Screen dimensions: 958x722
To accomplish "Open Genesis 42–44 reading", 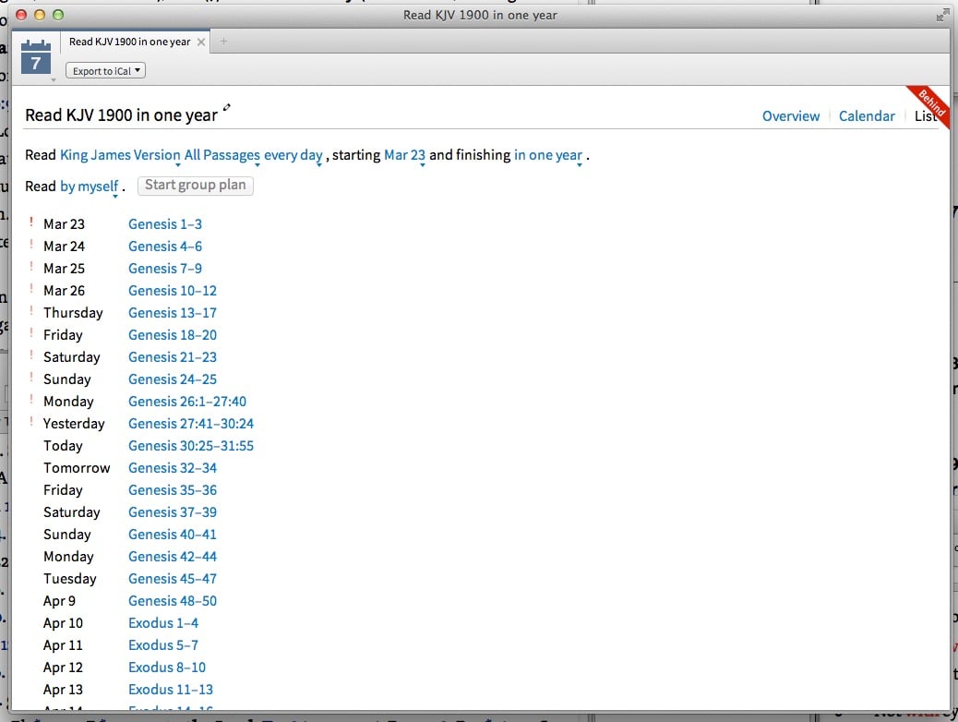I will 173,557.
